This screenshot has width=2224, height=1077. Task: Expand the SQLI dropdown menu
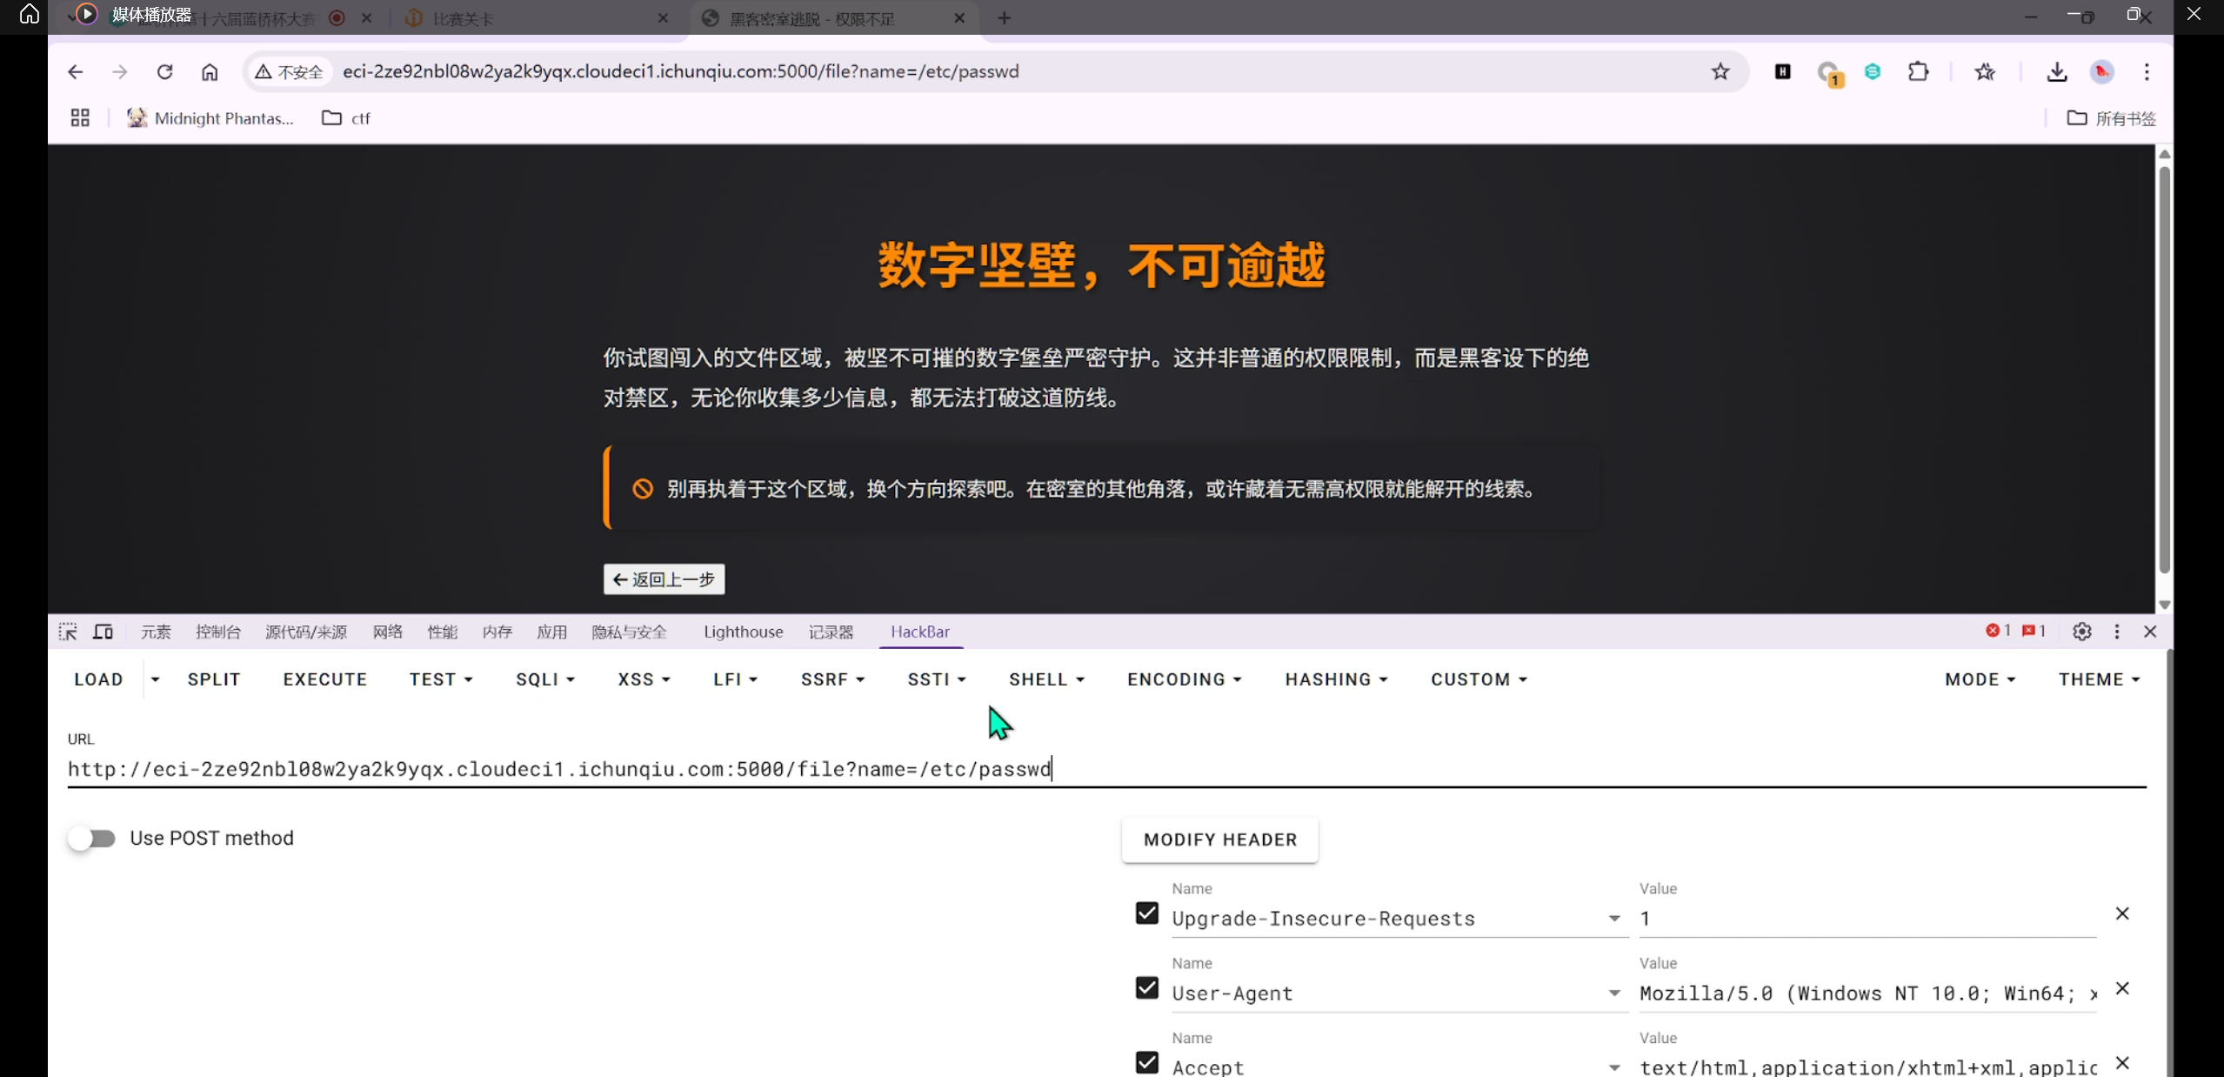(x=545, y=679)
